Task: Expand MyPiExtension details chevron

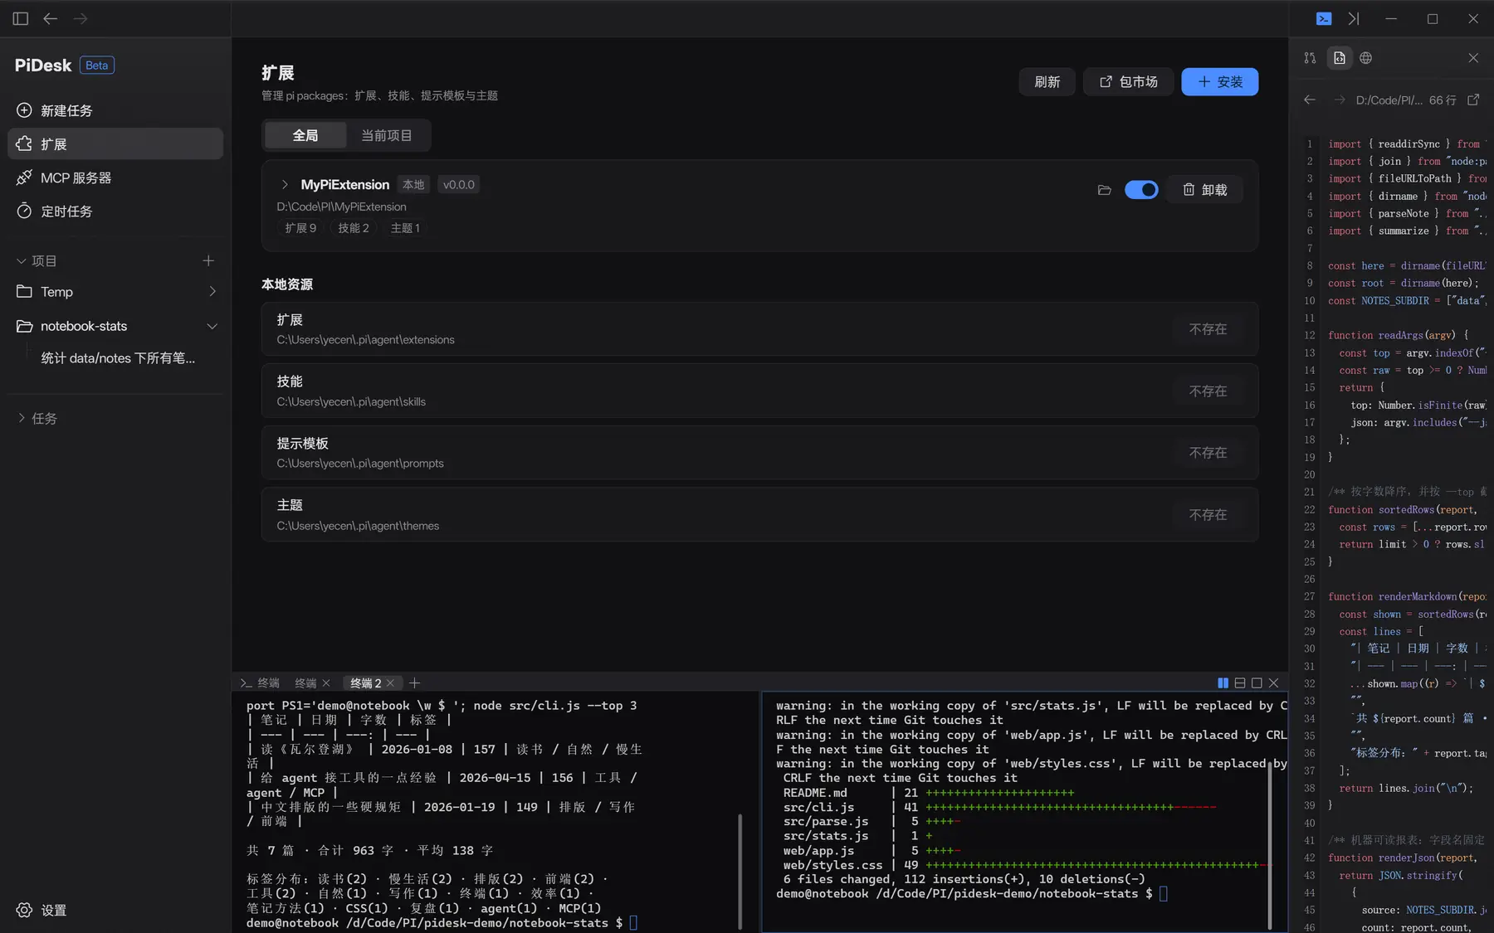Action: coord(285,185)
